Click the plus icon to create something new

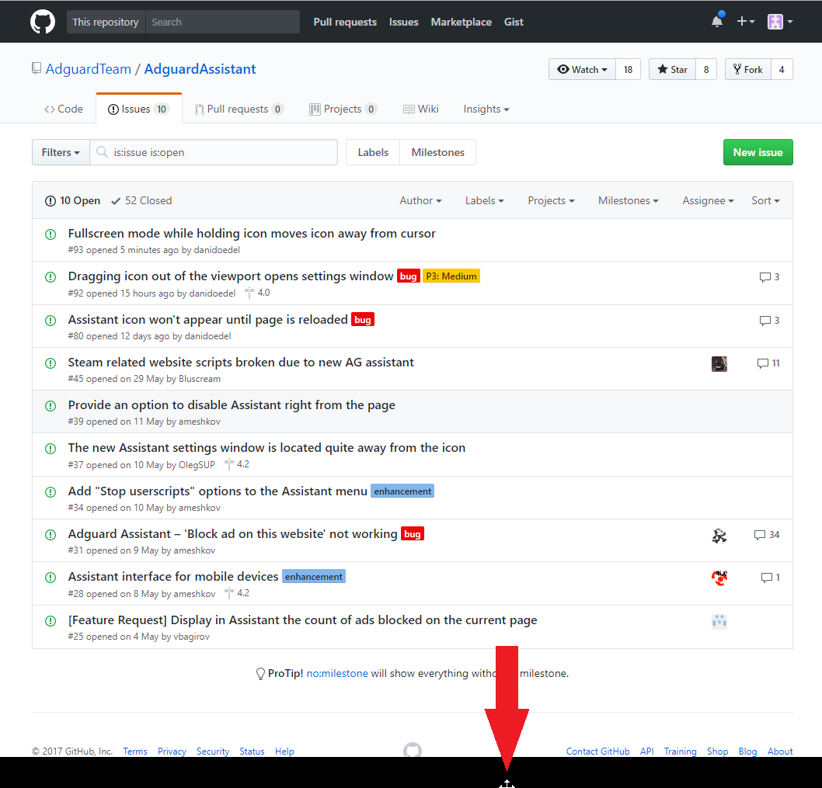pyautogui.click(x=740, y=21)
